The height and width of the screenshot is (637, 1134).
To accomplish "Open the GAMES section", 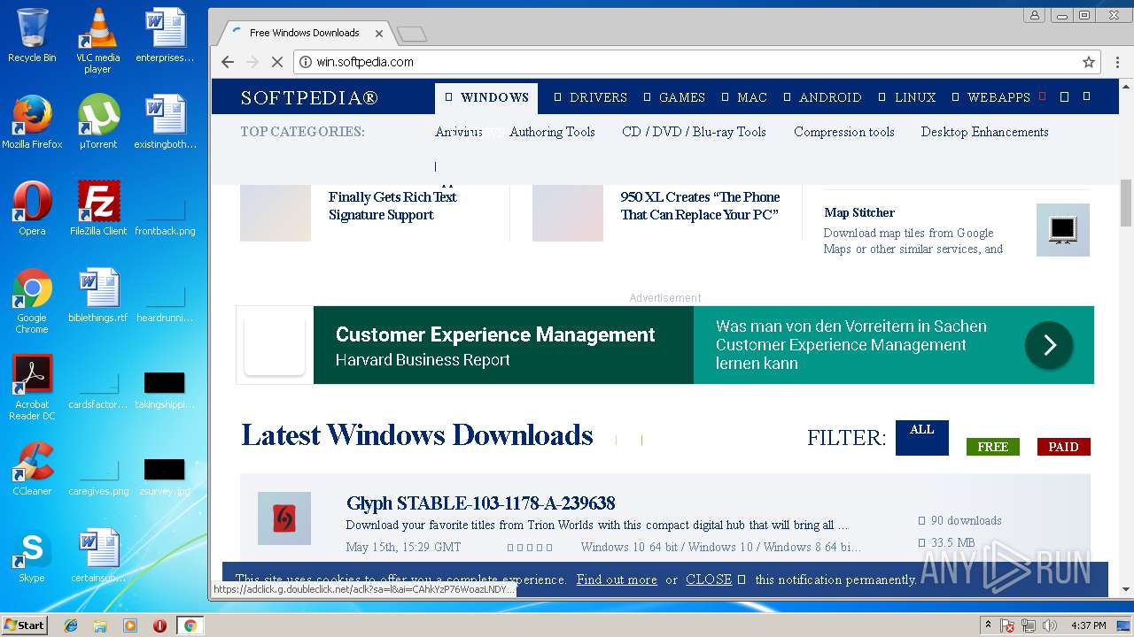I will pyautogui.click(x=674, y=97).
